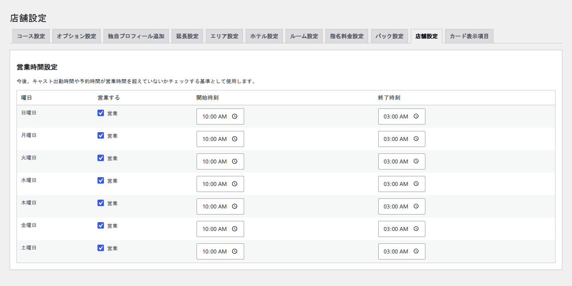Open the ホテル設定 tab
This screenshot has width=572, height=286.
[x=264, y=36]
